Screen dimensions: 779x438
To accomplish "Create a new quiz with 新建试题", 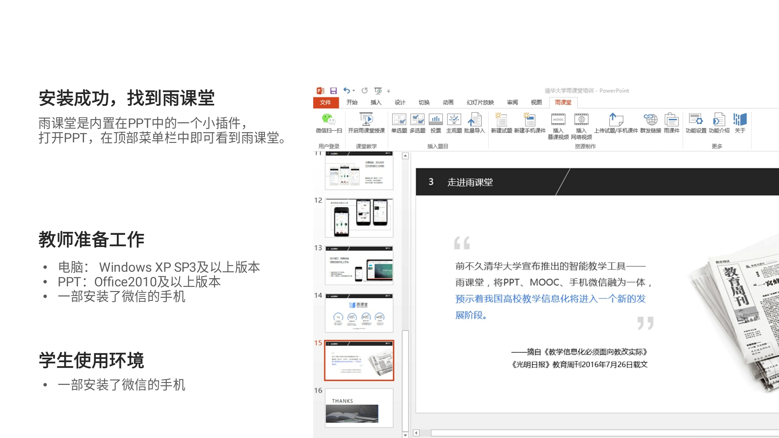I will [501, 123].
